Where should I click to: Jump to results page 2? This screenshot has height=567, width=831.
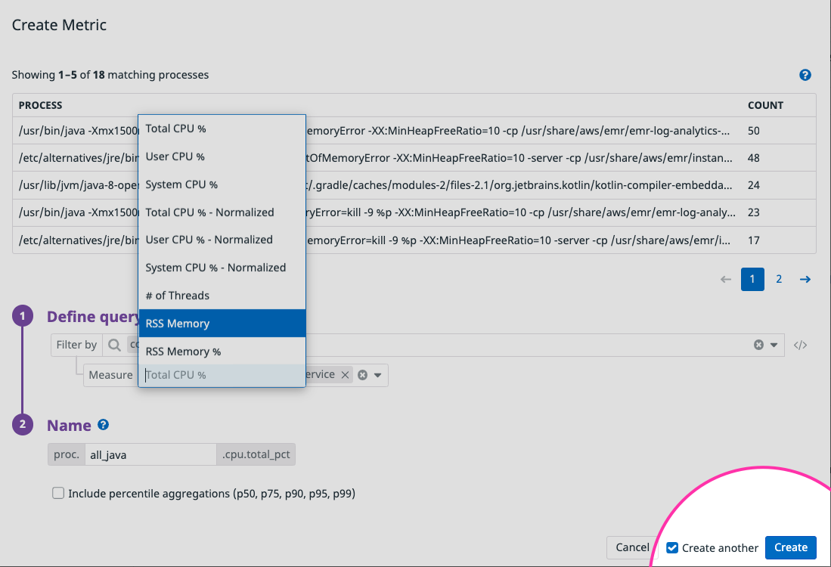click(x=779, y=279)
